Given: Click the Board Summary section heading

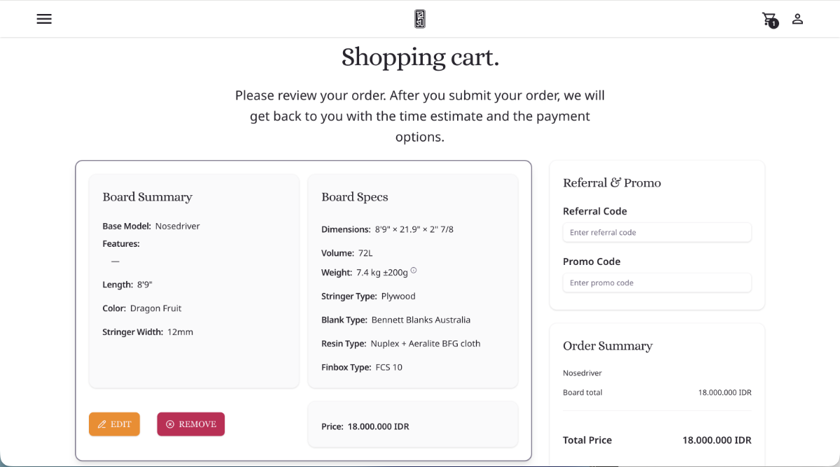Looking at the screenshot, I should 147,197.
